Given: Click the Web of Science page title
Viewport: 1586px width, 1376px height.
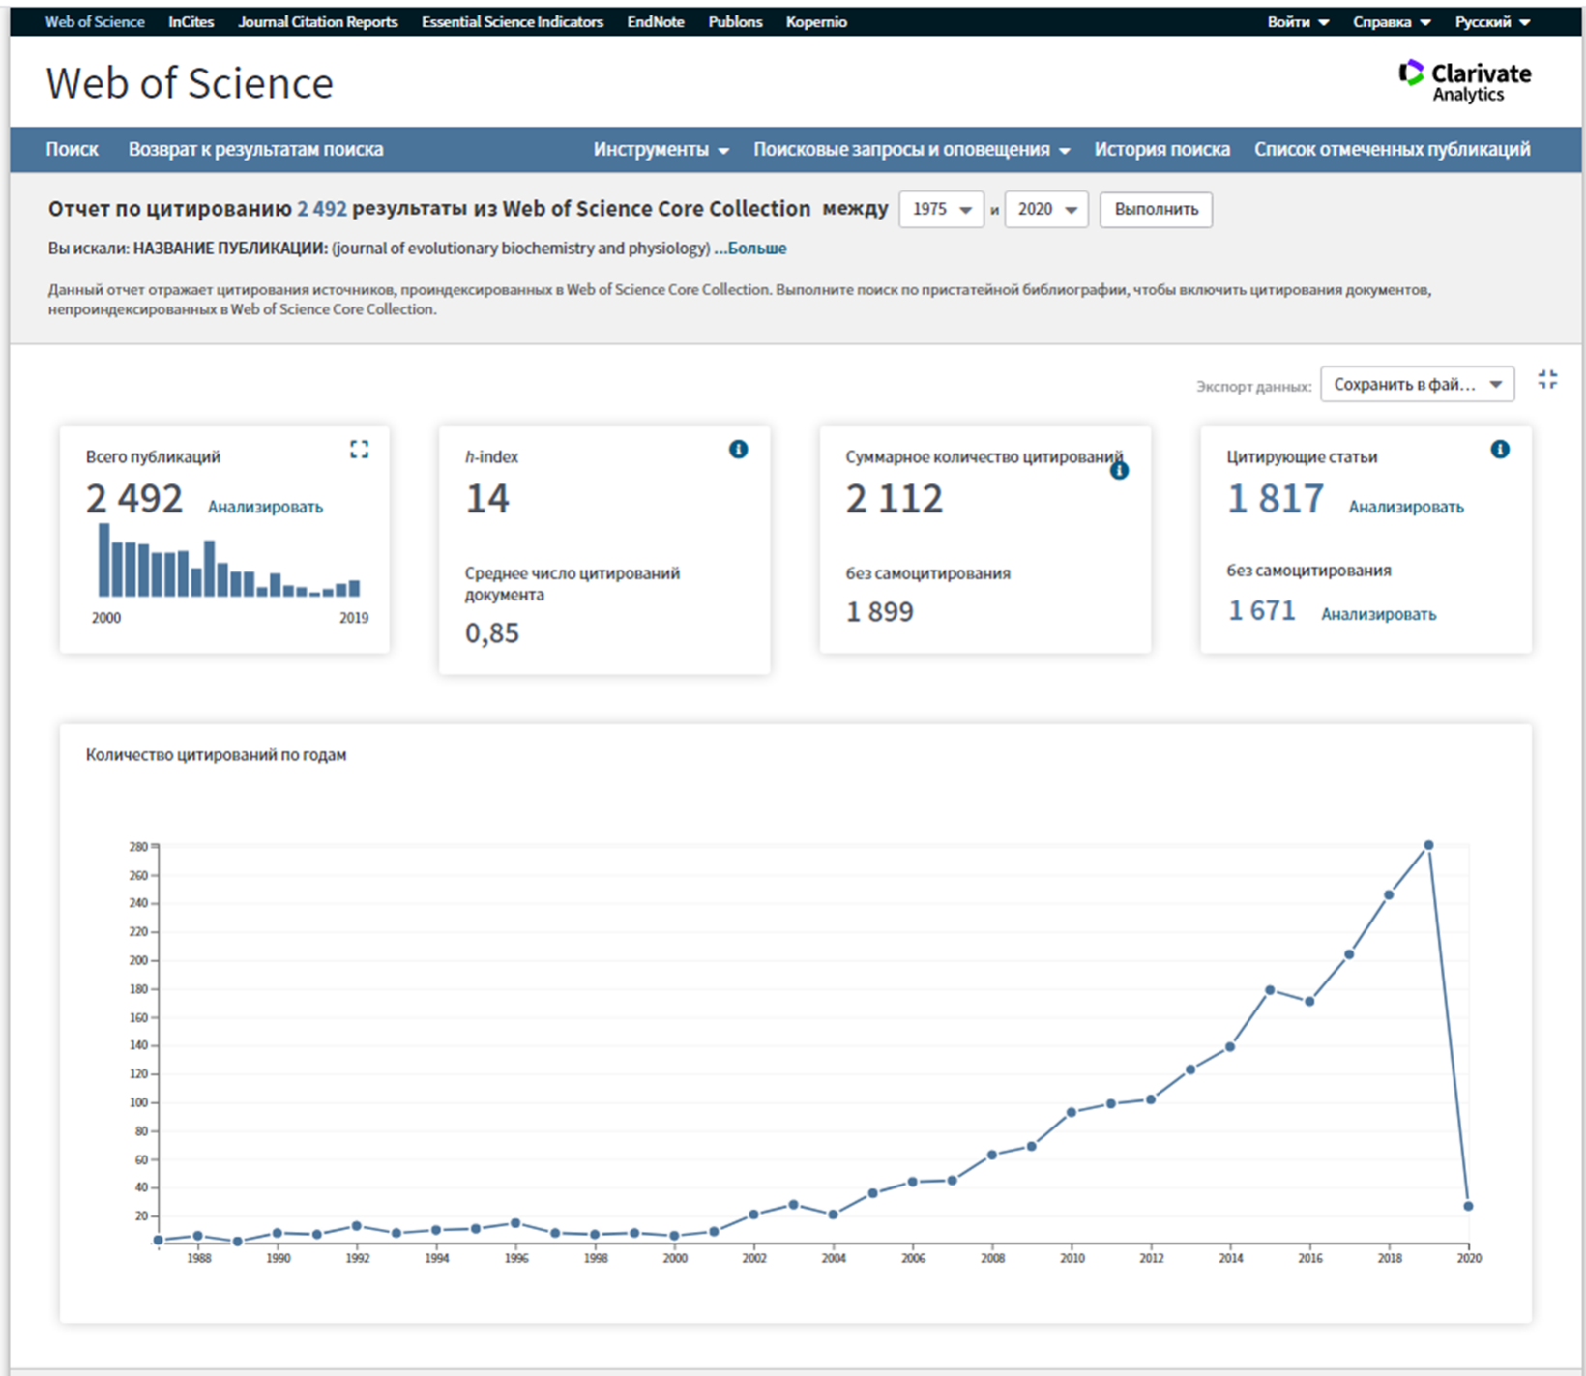Looking at the screenshot, I should point(190,83).
